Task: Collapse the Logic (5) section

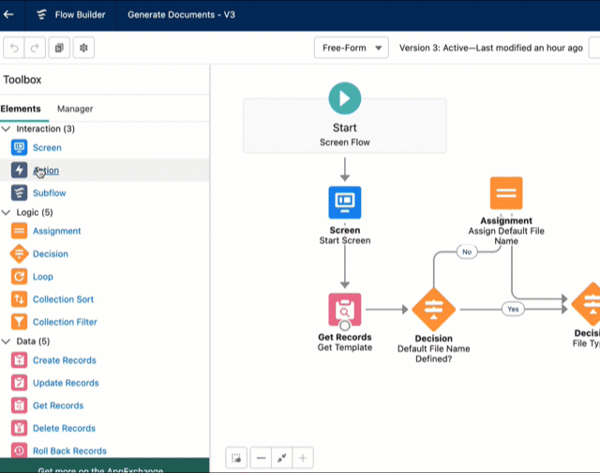Action: [7, 212]
